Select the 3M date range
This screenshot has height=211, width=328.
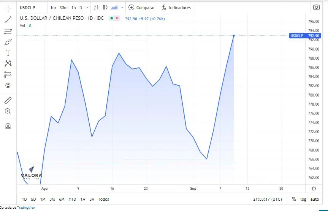(52, 199)
